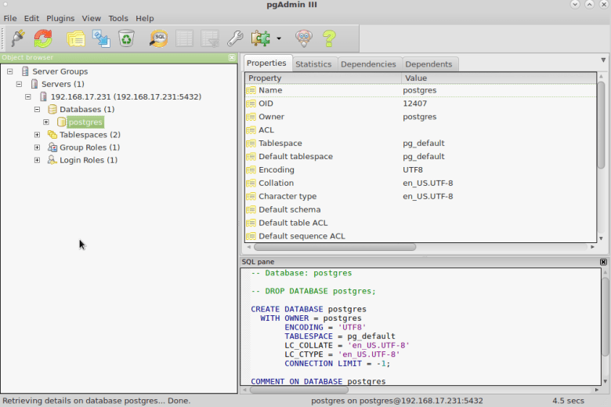Click the Group Roles icon
Screen dimensions: 611x407
pyautogui.click(x=52, y=147)
